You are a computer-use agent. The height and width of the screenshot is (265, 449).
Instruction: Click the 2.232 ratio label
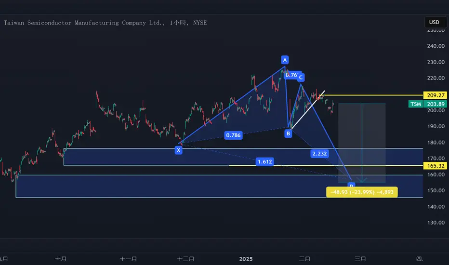tap(319, 154)
